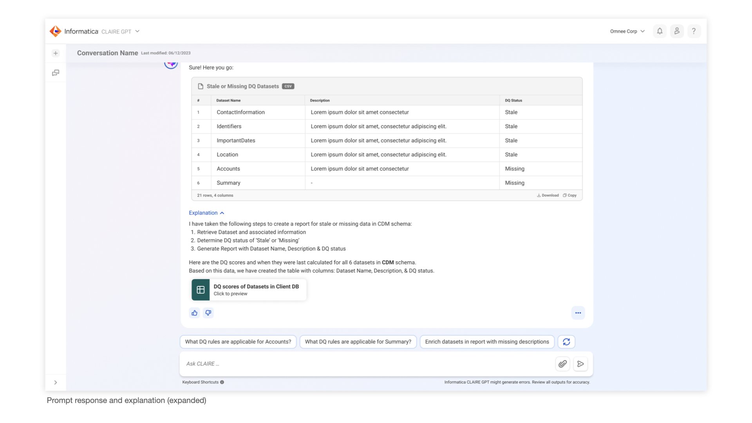The width and height of the screenshot is (752, 423).
Task: Download the Stale or Missing DQ table
Action: click(548, 195)
